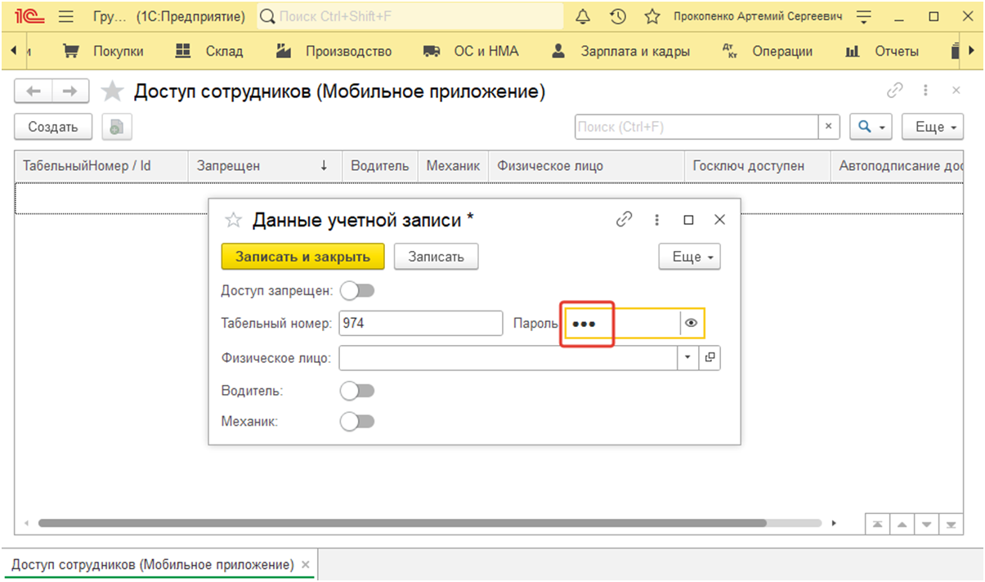
Task: Open Зарплата и кадры section
Action: [x=620, y=51]
